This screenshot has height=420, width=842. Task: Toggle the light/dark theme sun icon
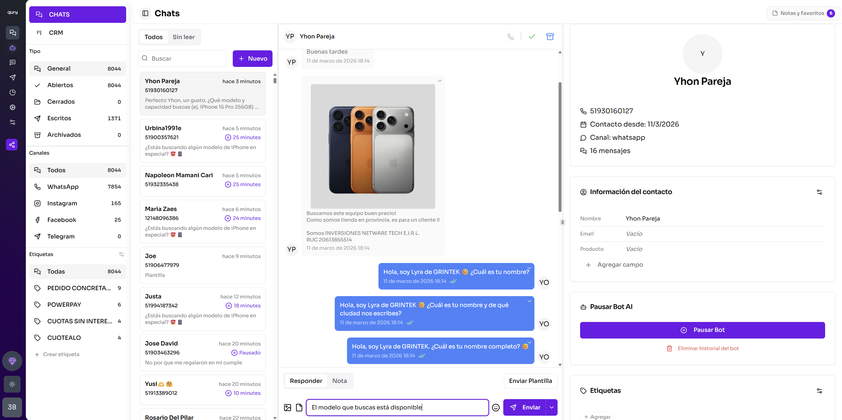pos(12,384)
